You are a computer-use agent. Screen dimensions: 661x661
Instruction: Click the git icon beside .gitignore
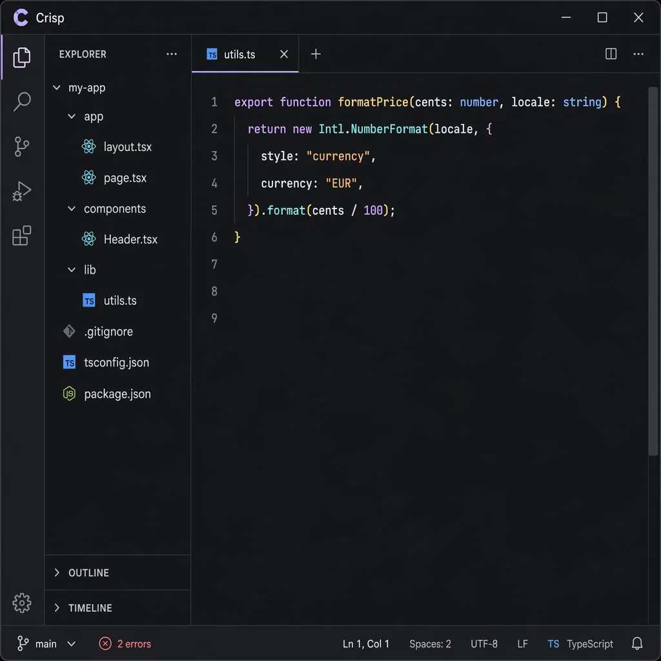69,331
